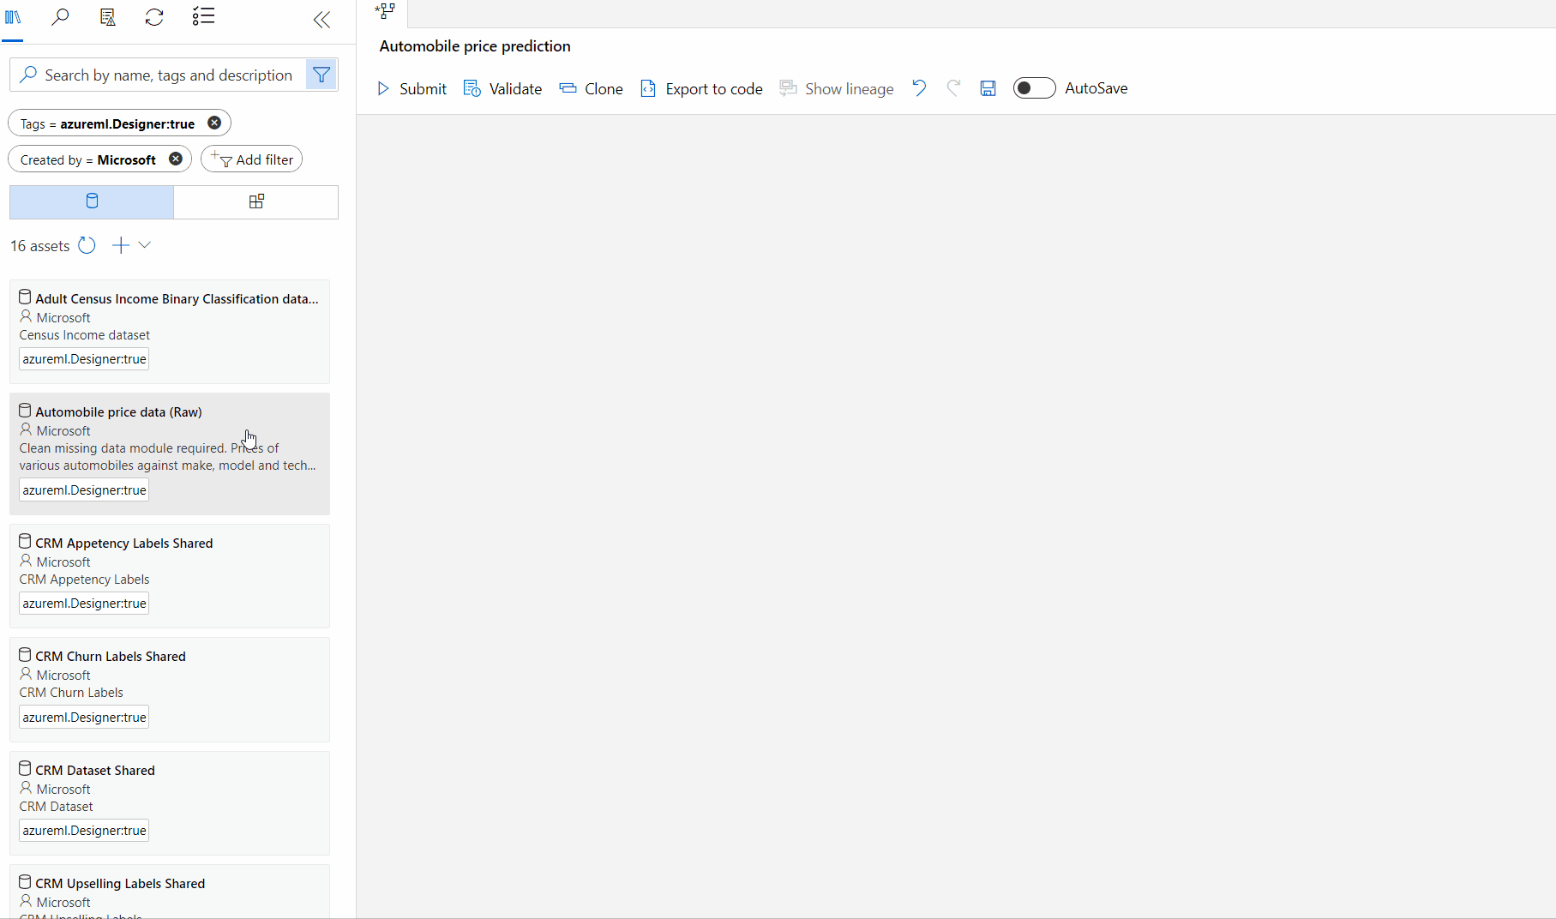Click the dataset icon of Adult Census Income
1556x919 pixels.
[x=25, y=297]
